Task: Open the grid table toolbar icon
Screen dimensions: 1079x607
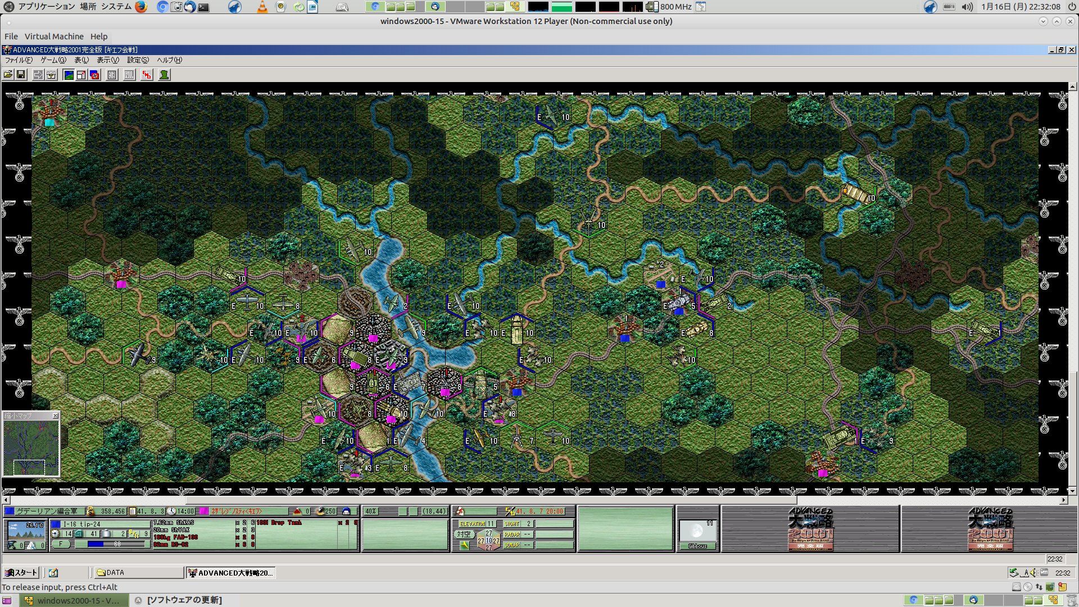Action: click(x=112, y=75)
